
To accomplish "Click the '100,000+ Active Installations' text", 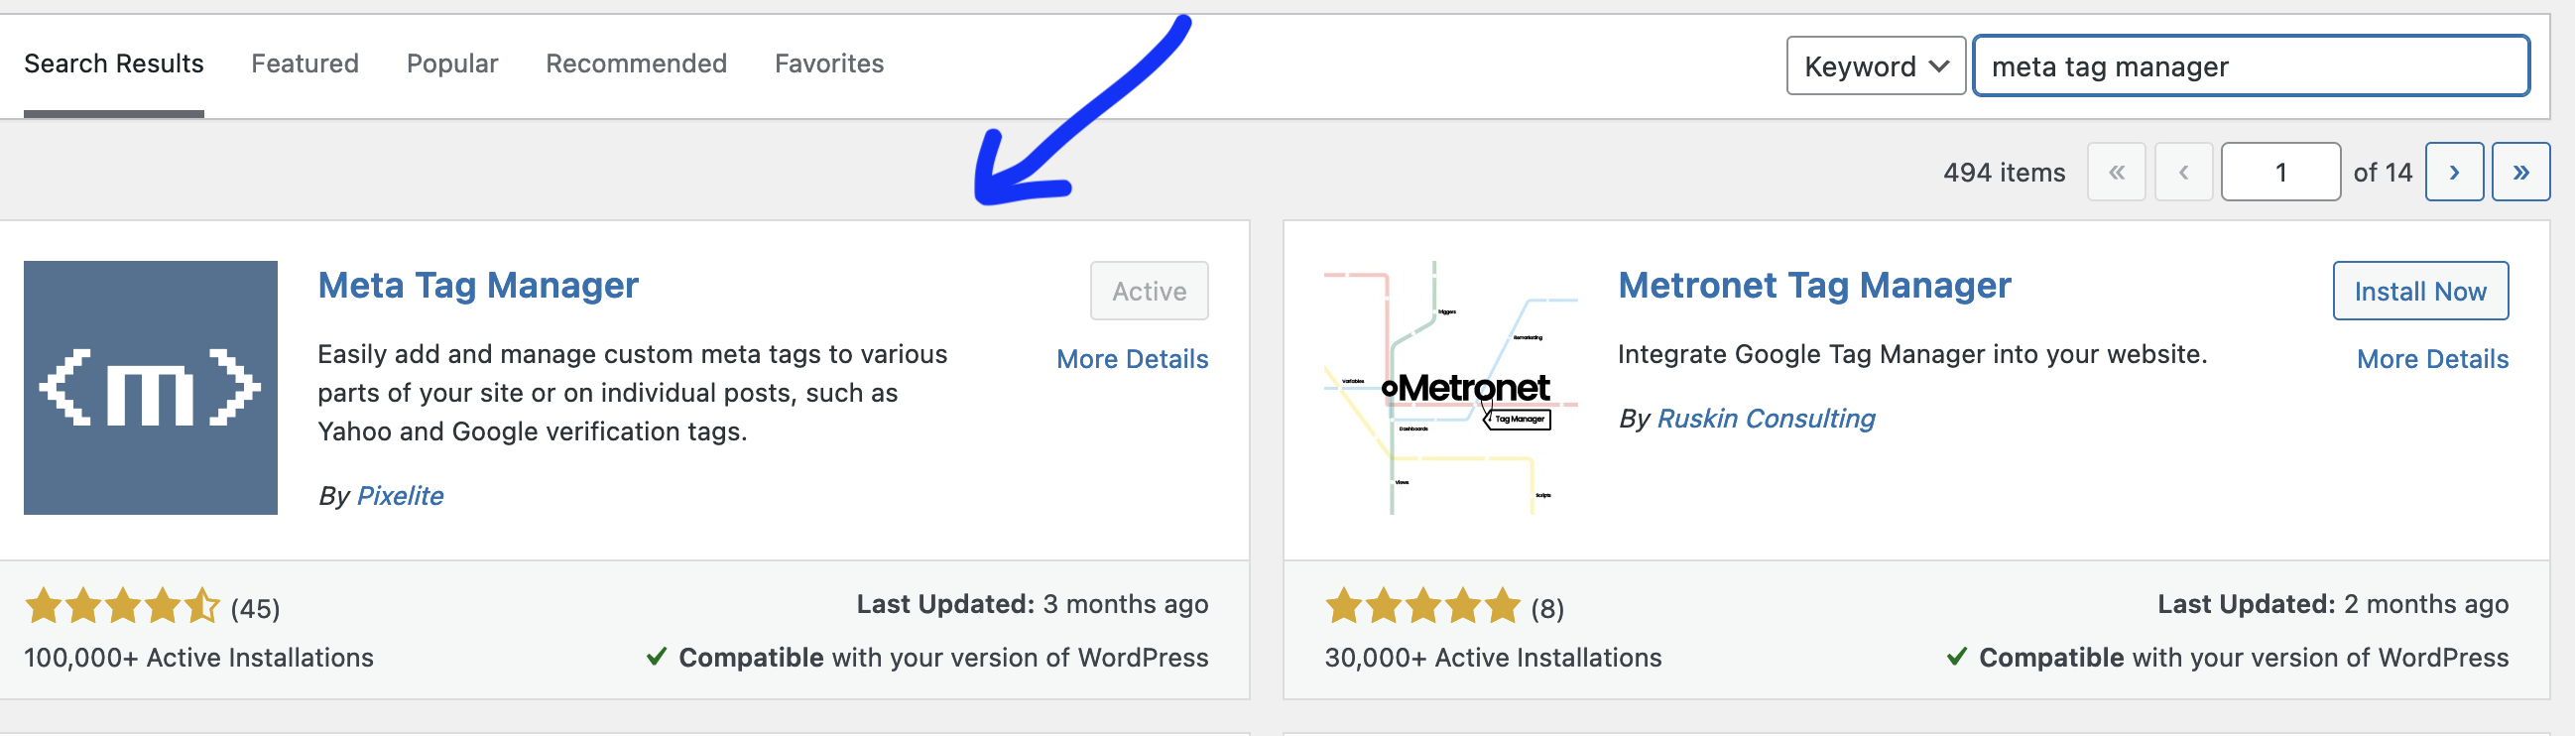I will click(199, 658).
